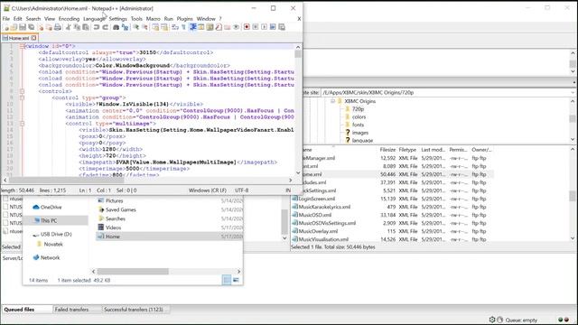The image size is (578, 325).
Task: Open the Function List toolbar icon
Action: tap(219, 27)
